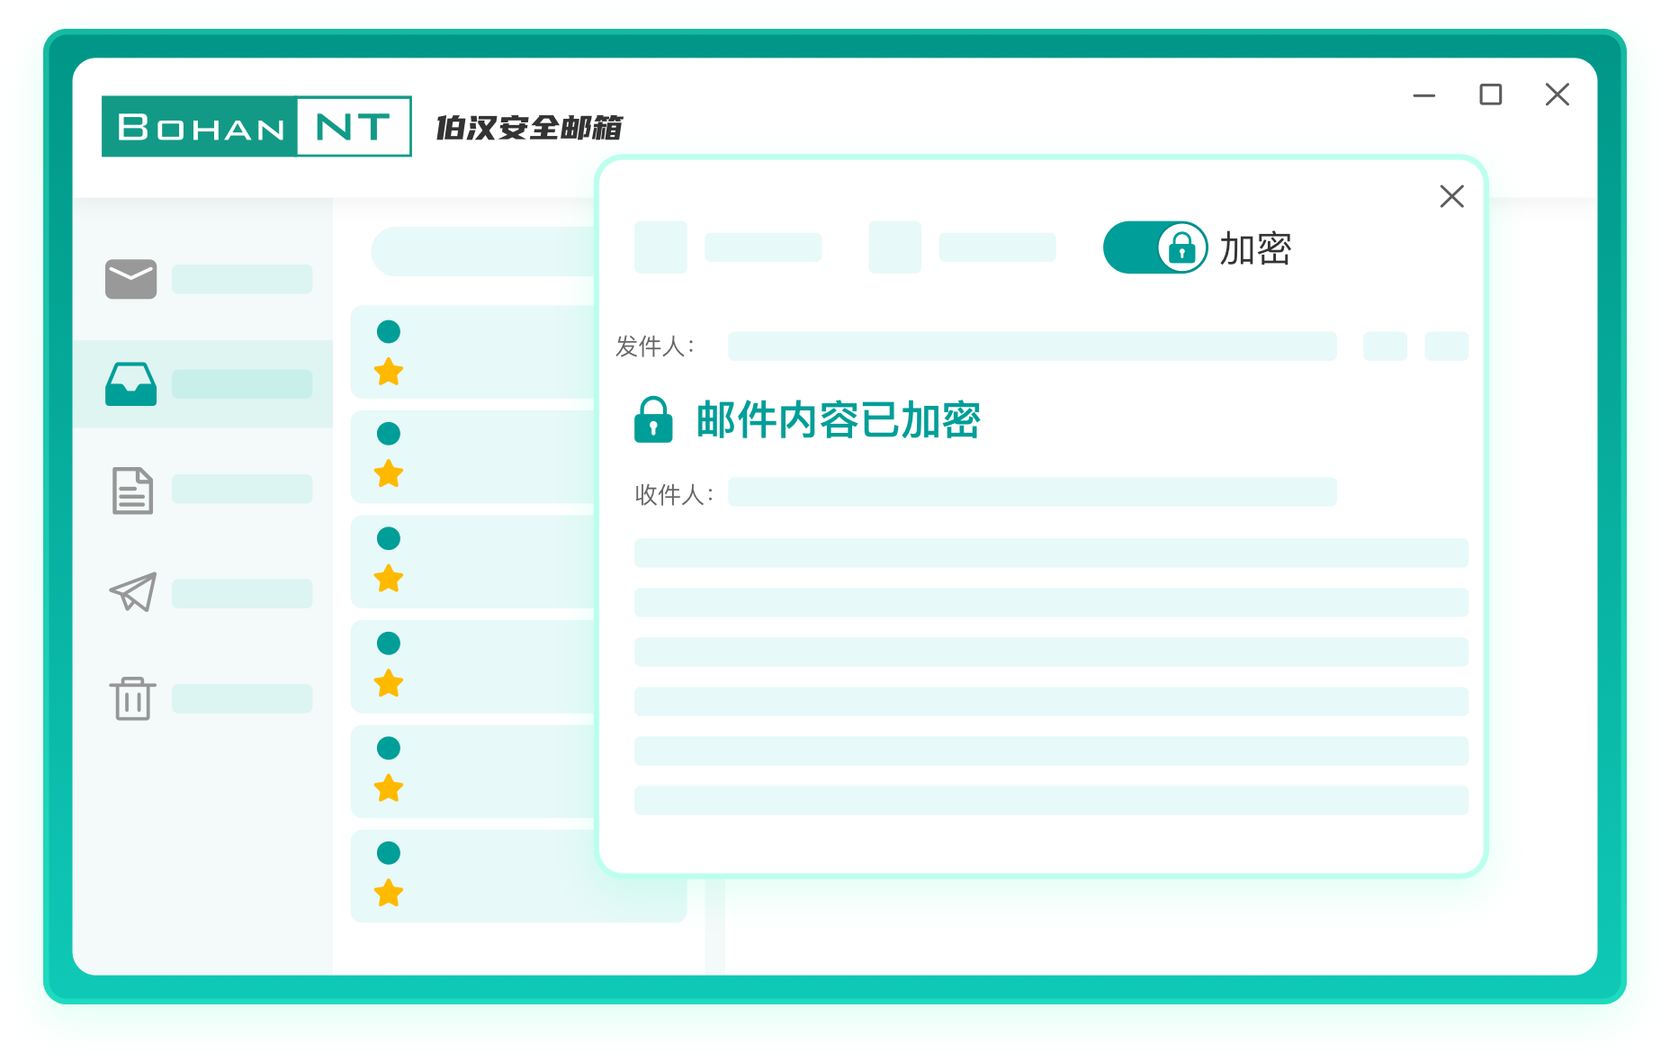Select the inbox tray icon in sidebar
The image size is (1670, 1062).
130,384
